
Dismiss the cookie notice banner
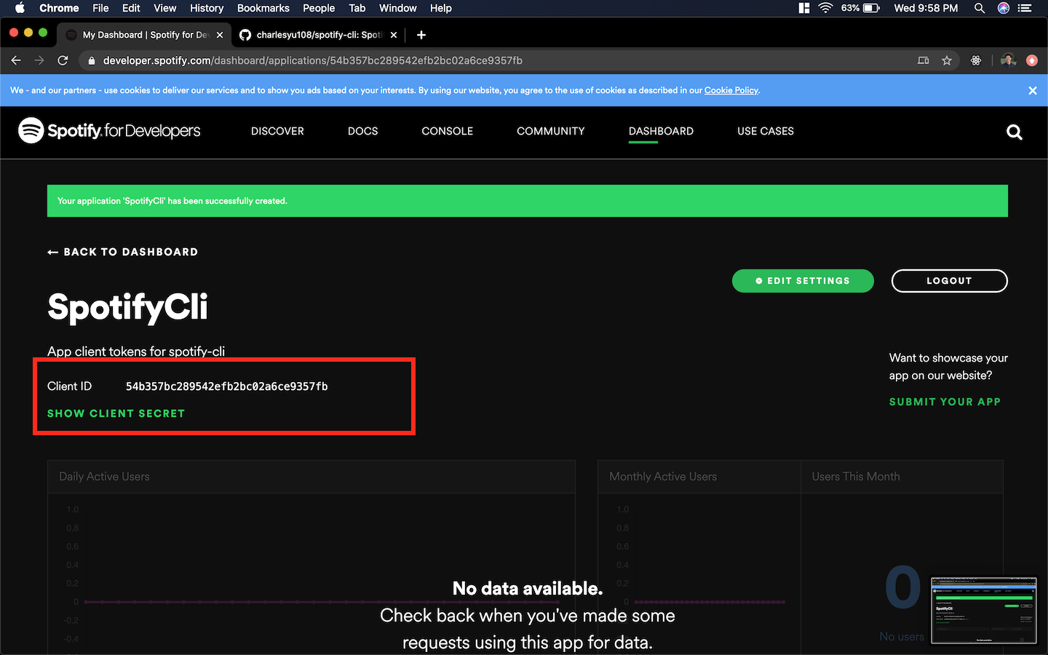pyautogui.click(x=1032, y=90)
